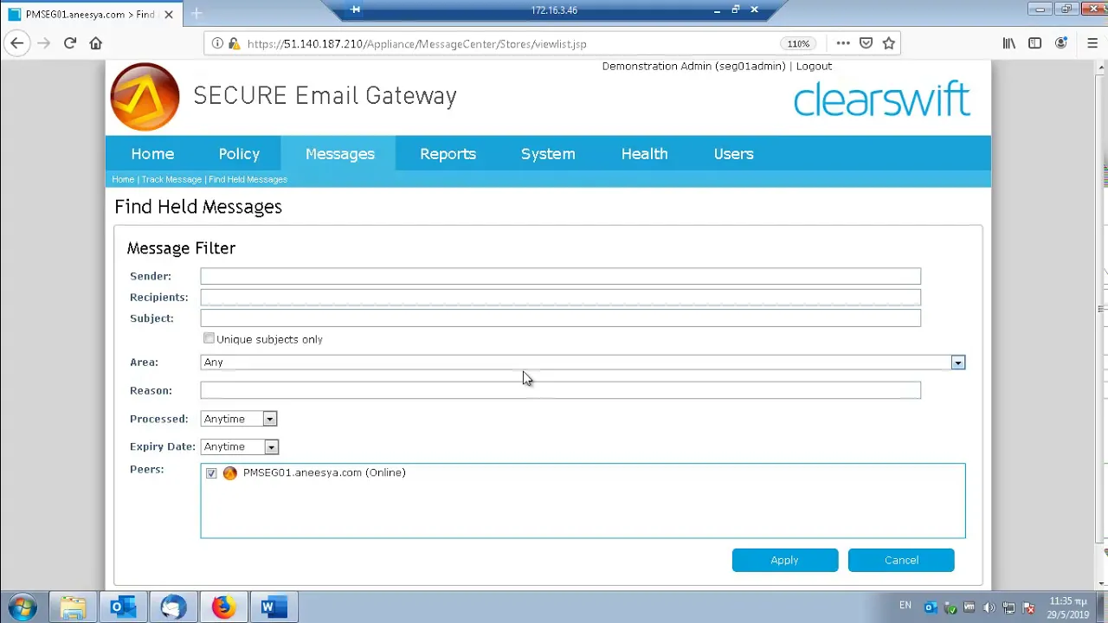Image resolution: width=1108 pixels, height=623 pixels.
Task: Open the browser home page icon
Action: 96,43
